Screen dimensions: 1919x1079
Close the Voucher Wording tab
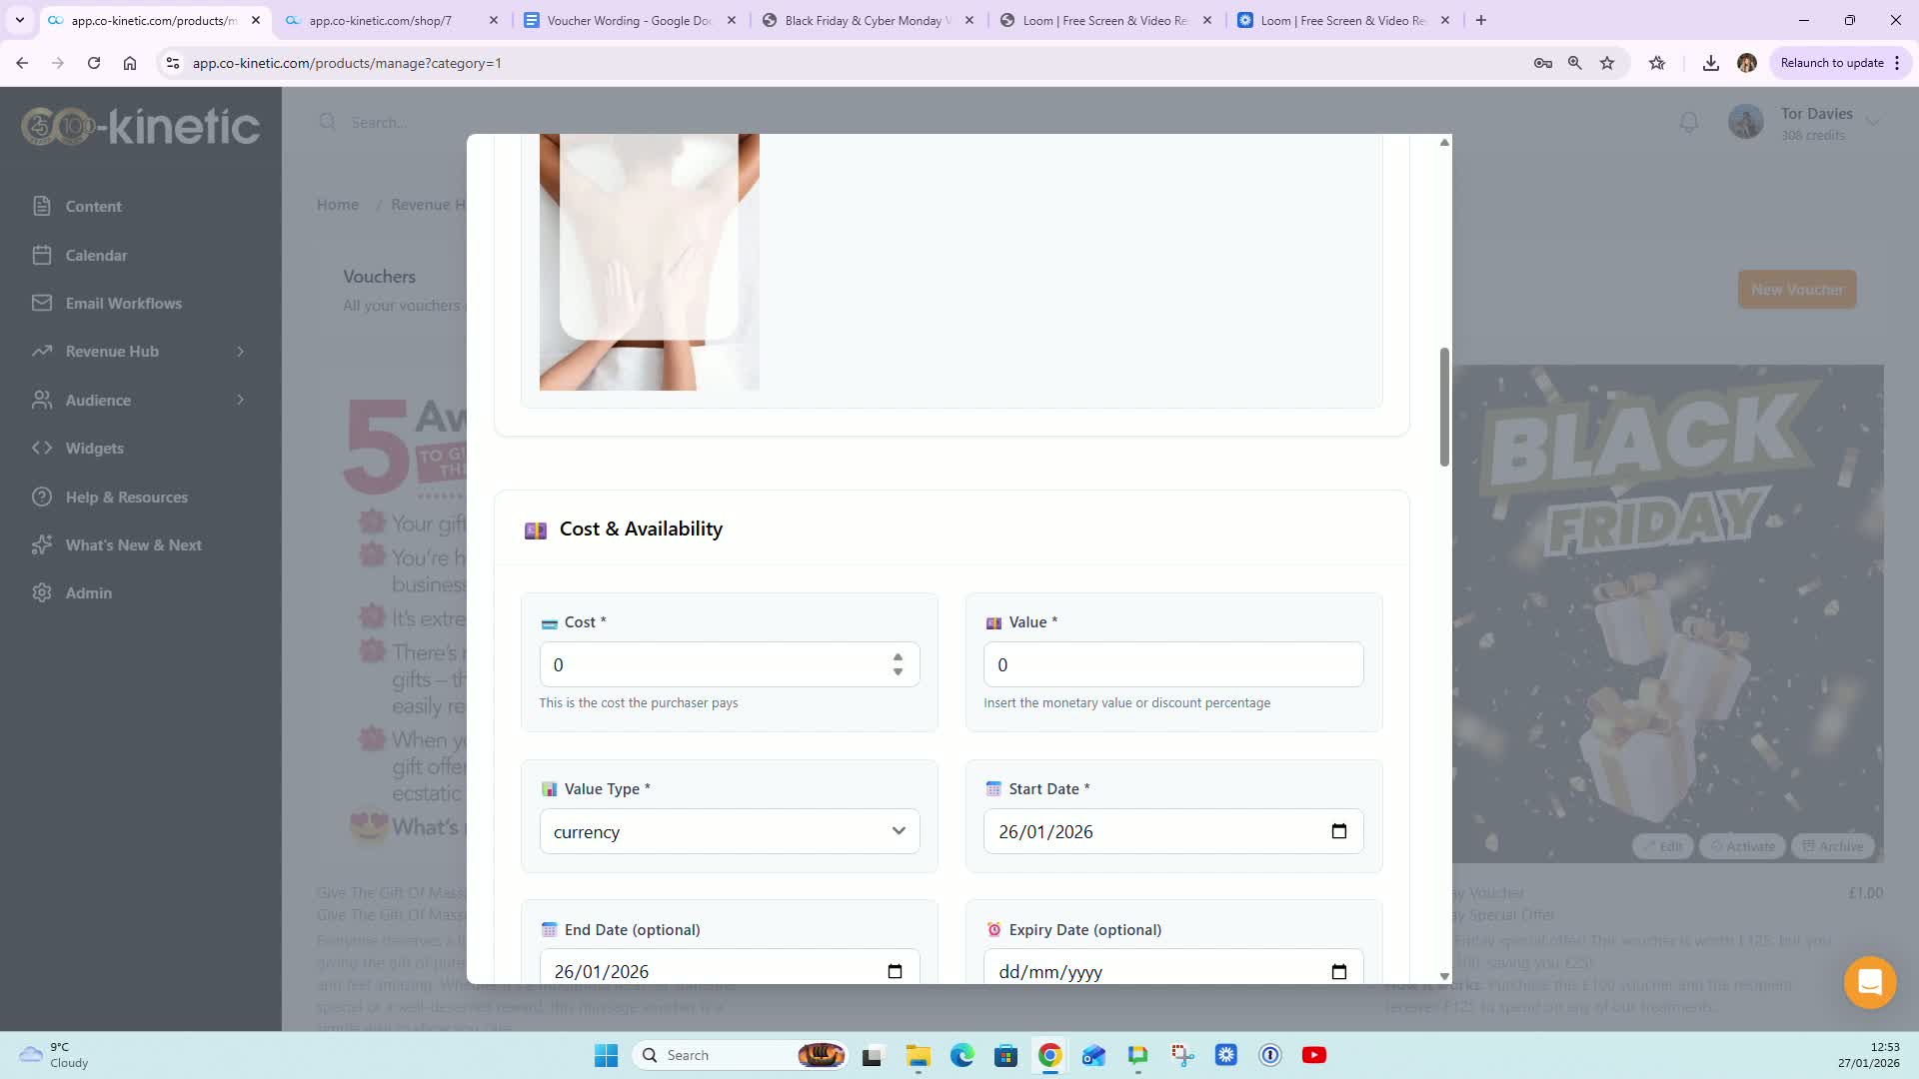click(x=732, y=20)
